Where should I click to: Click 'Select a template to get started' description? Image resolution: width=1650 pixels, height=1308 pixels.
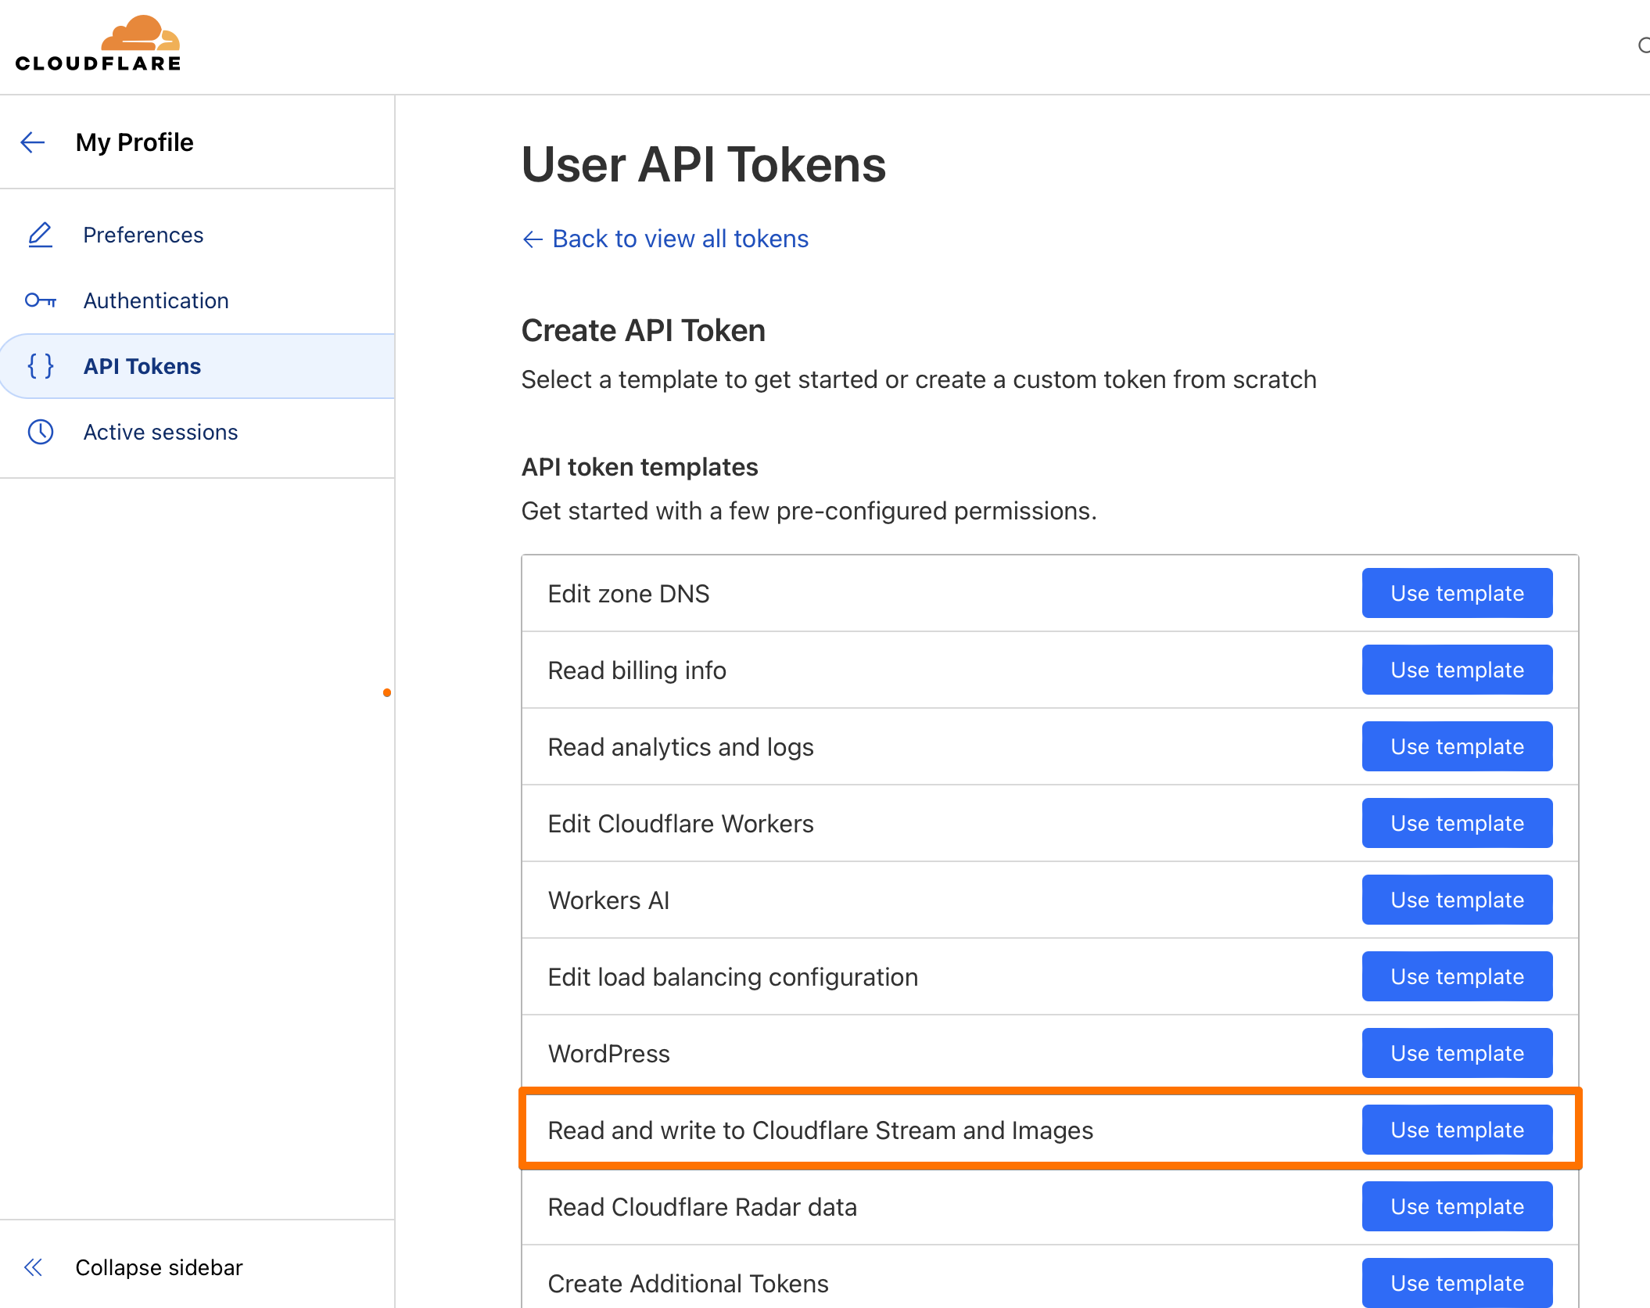[919, 379]
